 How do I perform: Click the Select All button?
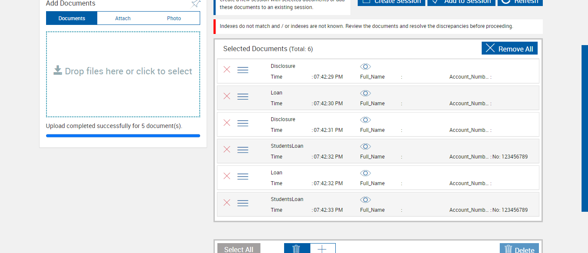point(239,249)
